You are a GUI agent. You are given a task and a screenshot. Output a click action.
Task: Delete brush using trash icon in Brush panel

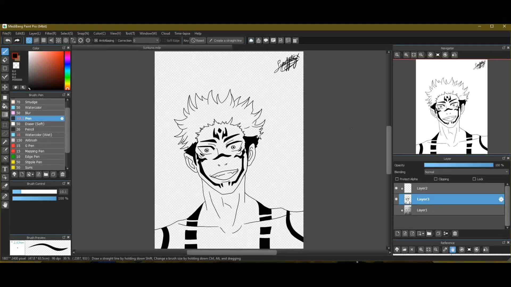63,174
